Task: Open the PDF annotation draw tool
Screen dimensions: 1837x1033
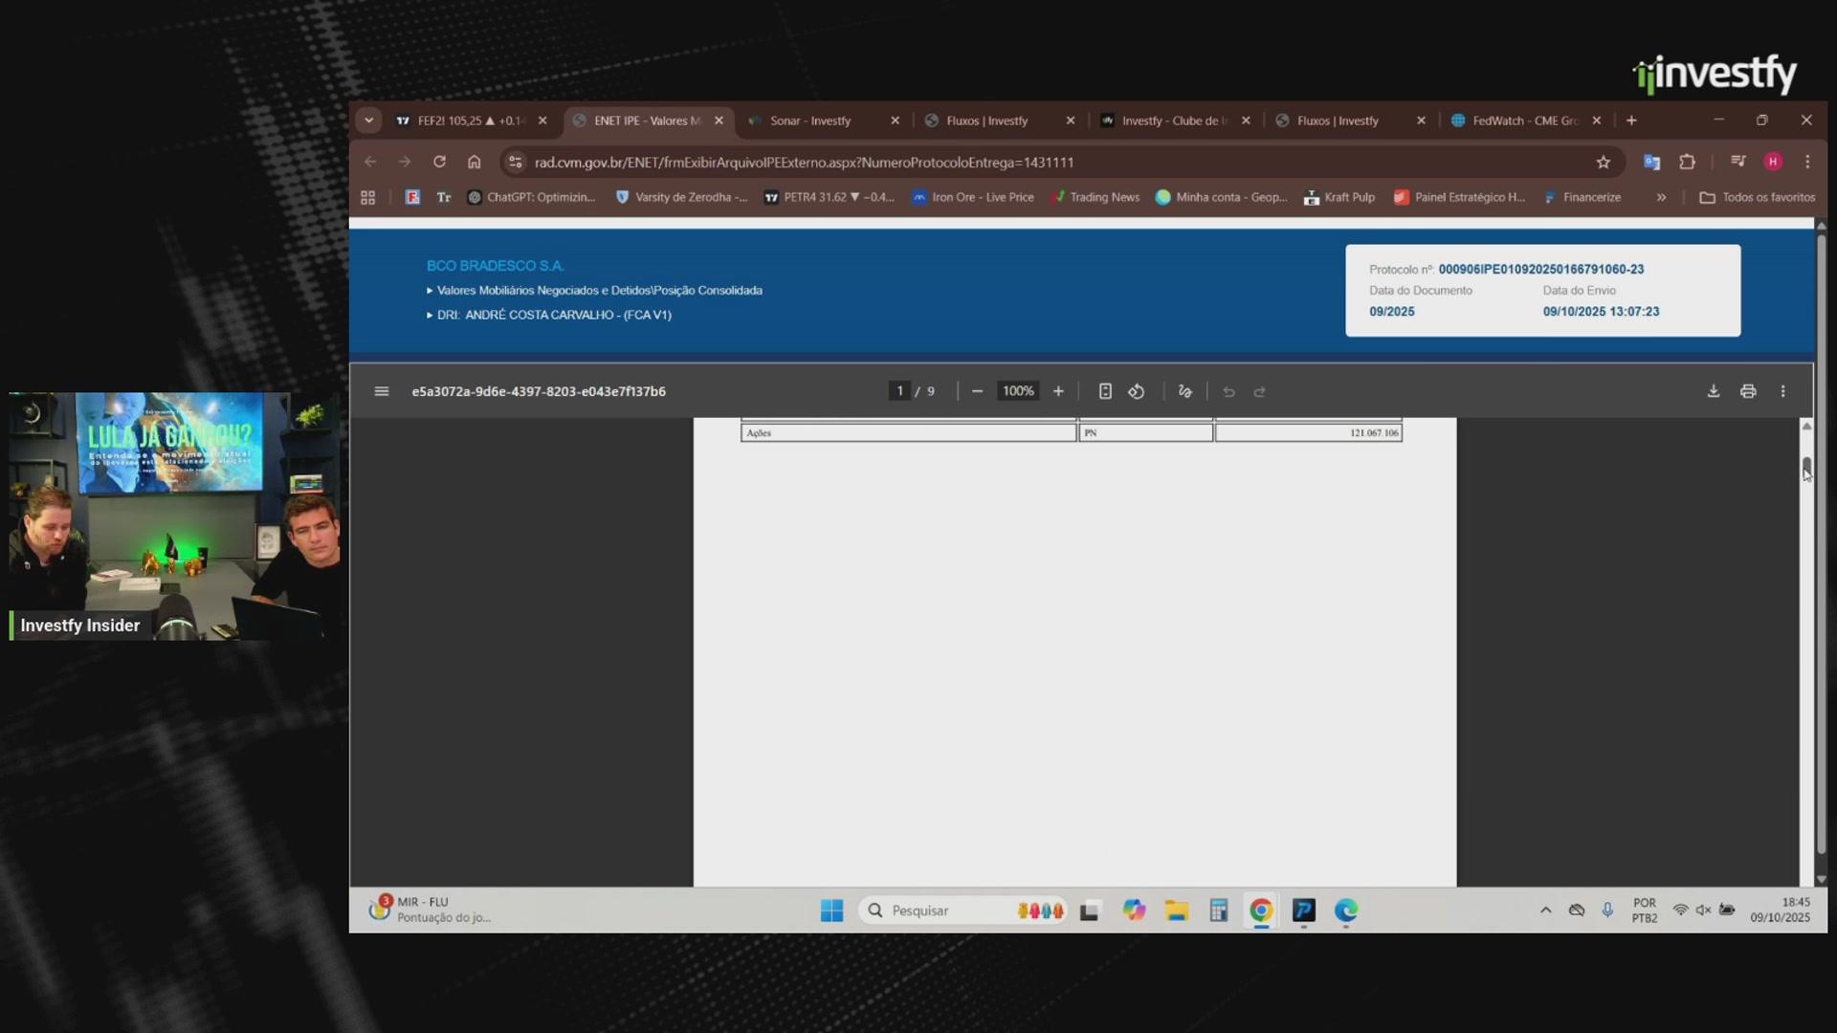Action: (1184, 391)
